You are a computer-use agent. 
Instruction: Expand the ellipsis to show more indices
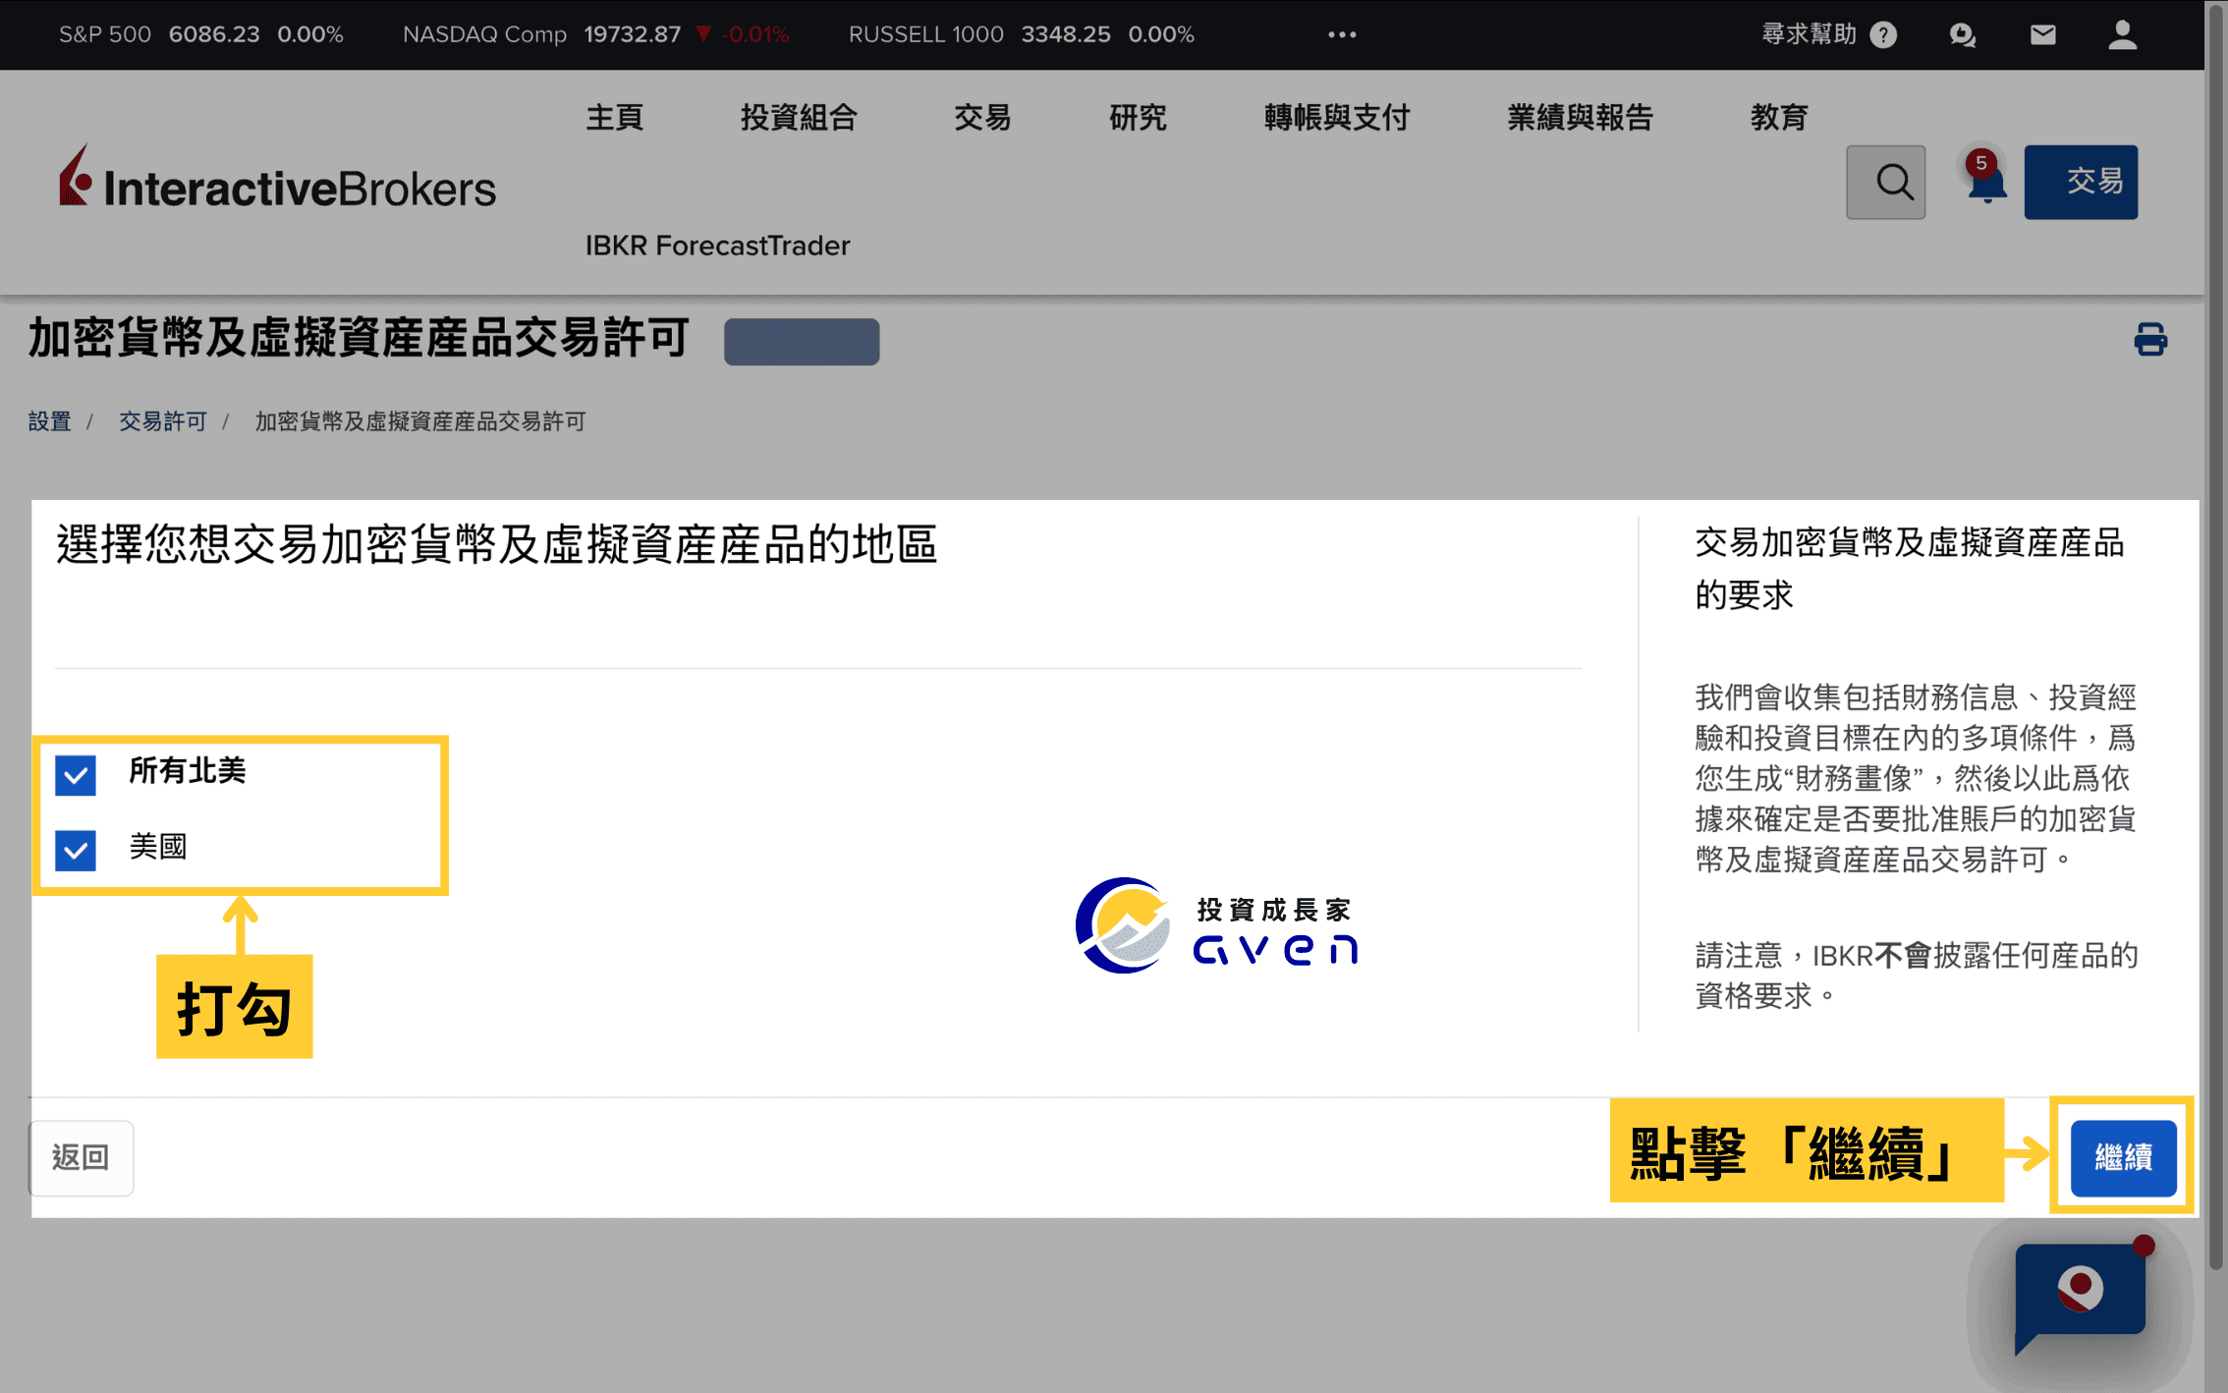(1340, 34)
